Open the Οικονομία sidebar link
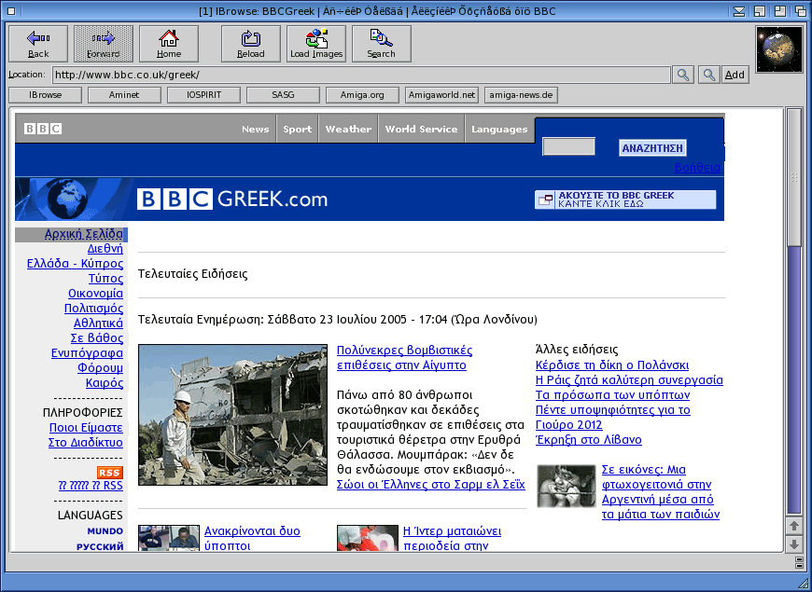 coord(96,294)
